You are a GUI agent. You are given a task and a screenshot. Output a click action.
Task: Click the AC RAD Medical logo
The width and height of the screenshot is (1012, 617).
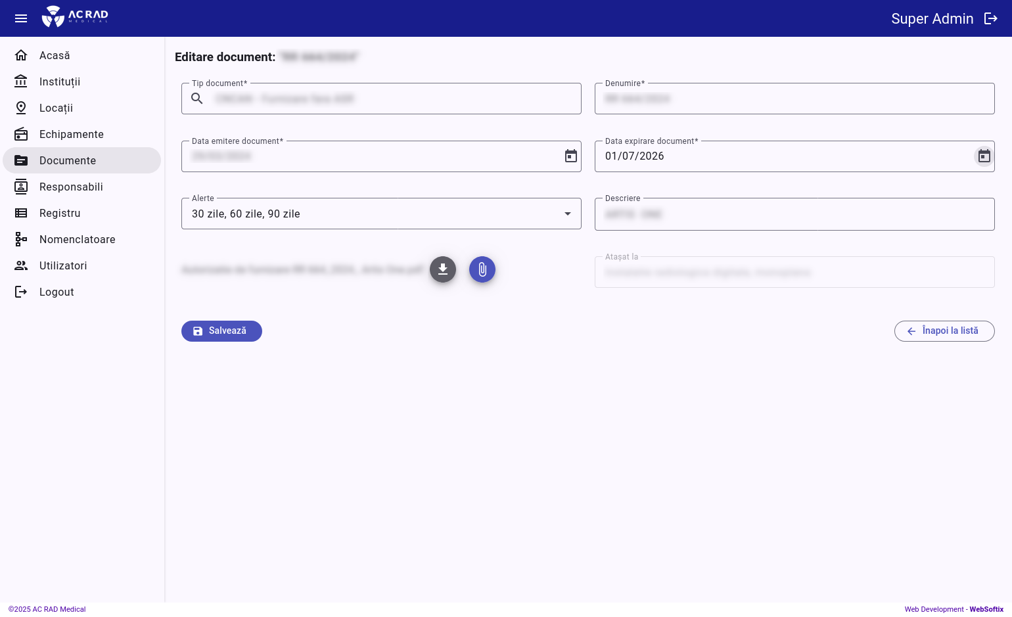pos(75,17)
